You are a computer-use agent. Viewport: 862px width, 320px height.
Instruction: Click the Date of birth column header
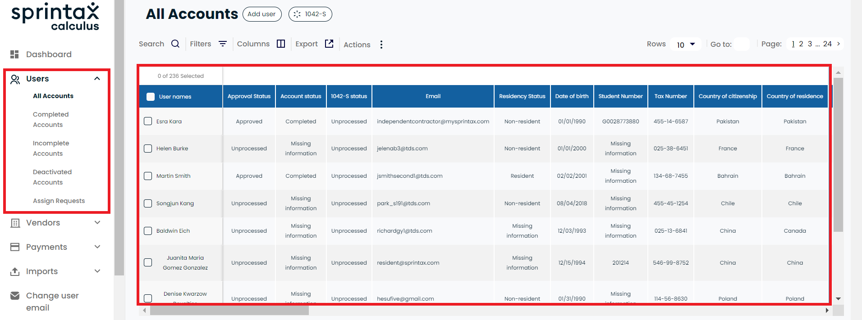tap(572, 96)
